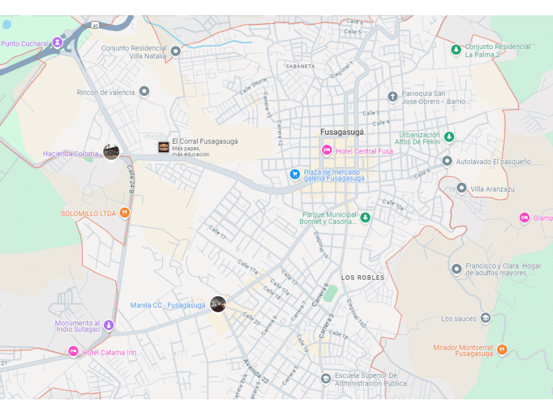553x414 pixels.
Task: Click the Conjunto Residencial Villa Natalia pin
Action: (x=176, y=51)
